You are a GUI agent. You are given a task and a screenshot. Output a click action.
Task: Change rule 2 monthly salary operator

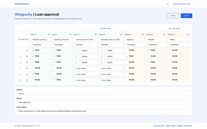[x=102, y=57]
